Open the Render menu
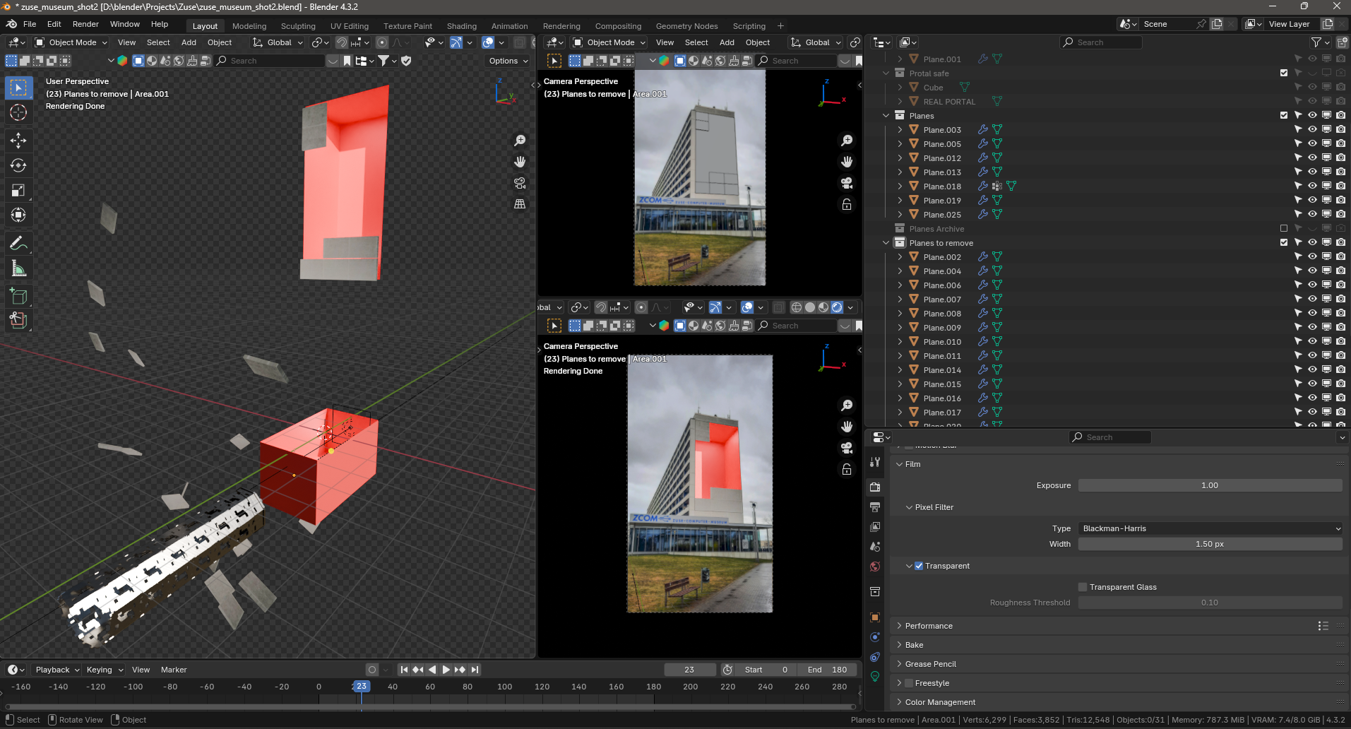Screen dimensions: 1351x729 click(85, 24)
